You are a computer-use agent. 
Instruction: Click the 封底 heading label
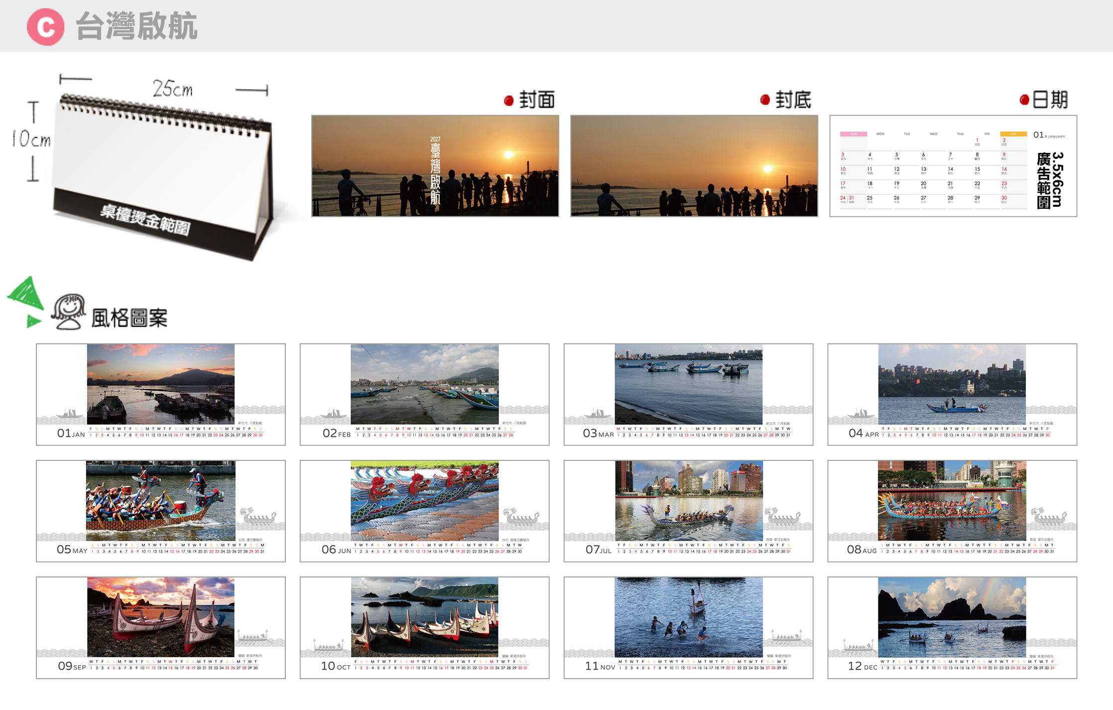(x=794, y=100)
